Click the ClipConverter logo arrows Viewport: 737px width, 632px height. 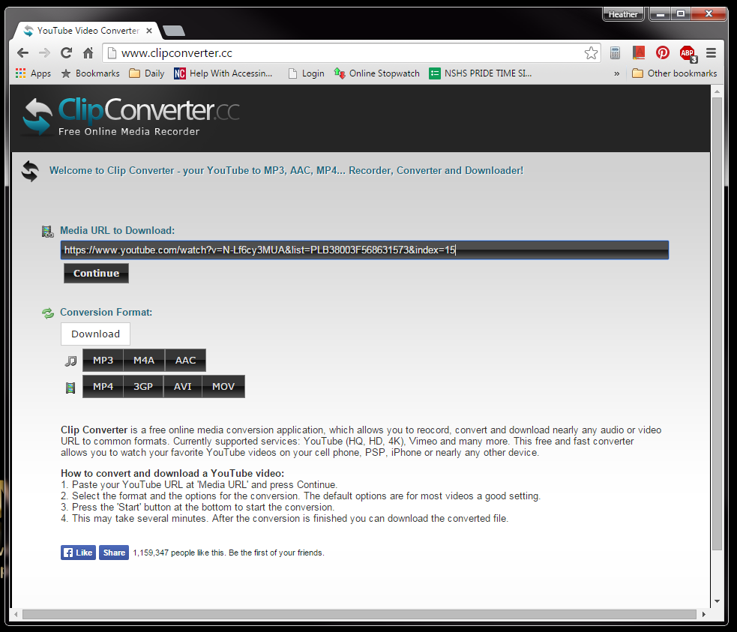(x=37, y=116)
